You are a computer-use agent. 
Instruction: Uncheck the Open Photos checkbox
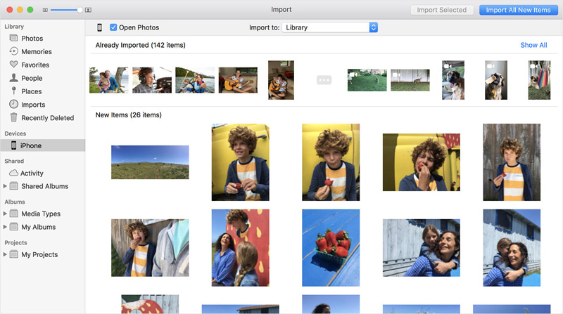pos(113,27)
